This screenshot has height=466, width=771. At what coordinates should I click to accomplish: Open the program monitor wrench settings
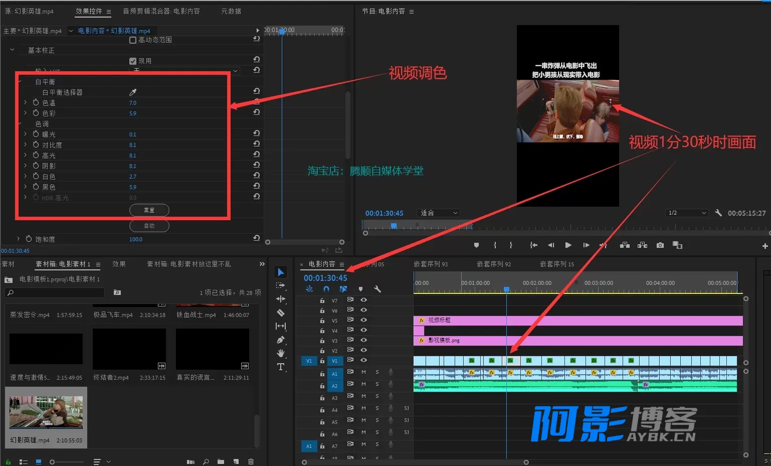718,213
